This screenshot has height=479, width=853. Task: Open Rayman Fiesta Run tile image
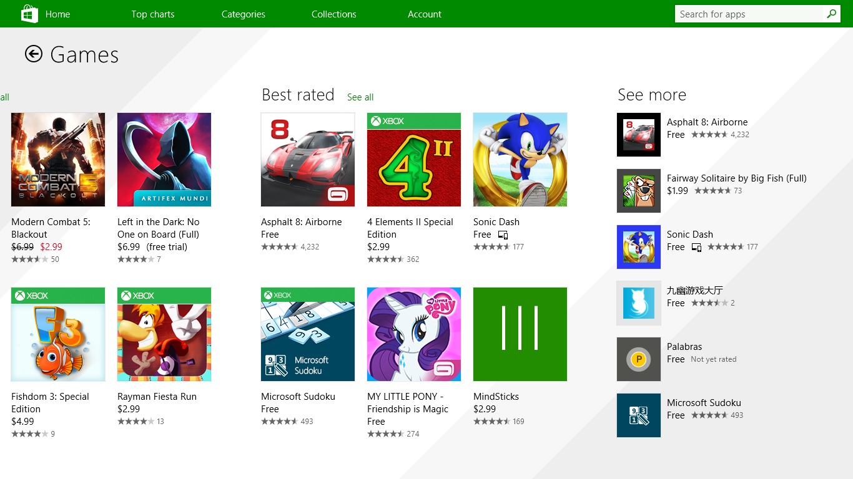(164, 334)
